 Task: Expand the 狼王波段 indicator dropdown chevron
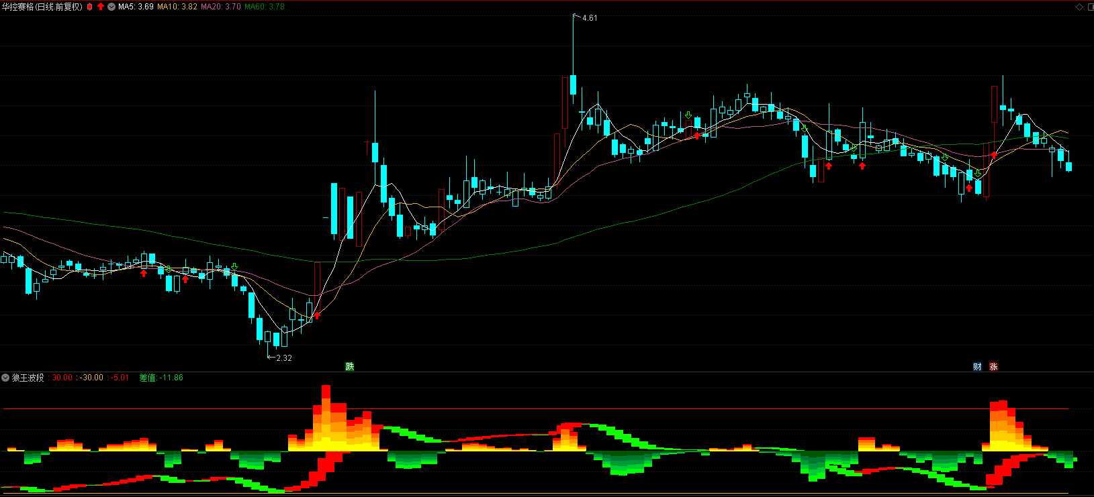tap(5, 378)
